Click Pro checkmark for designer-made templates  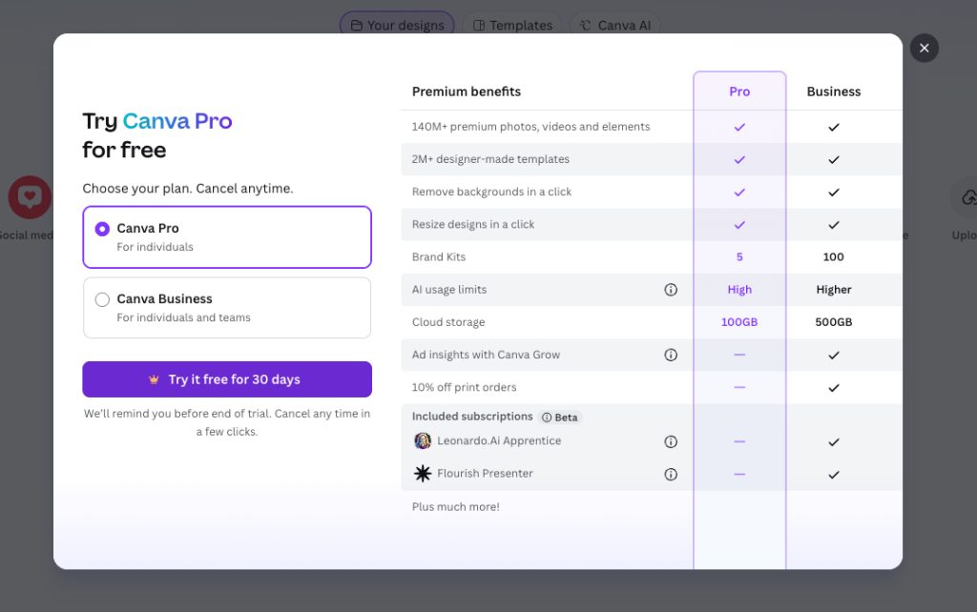[739, 159]
